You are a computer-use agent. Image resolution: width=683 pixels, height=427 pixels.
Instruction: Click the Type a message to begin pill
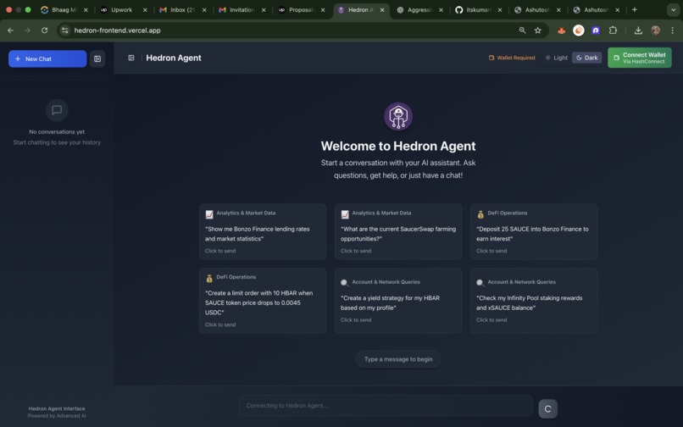[398, 359]
